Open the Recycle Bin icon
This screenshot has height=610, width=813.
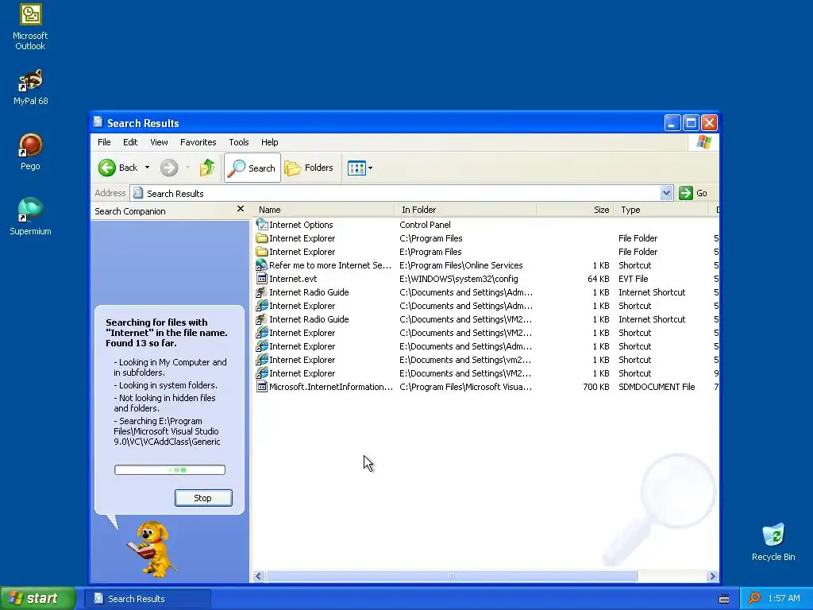773,542
